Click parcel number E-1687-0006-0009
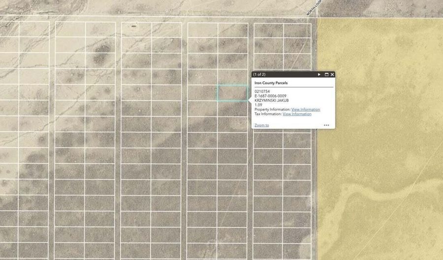Screen dimensions: 443x260 coord(270,96)
